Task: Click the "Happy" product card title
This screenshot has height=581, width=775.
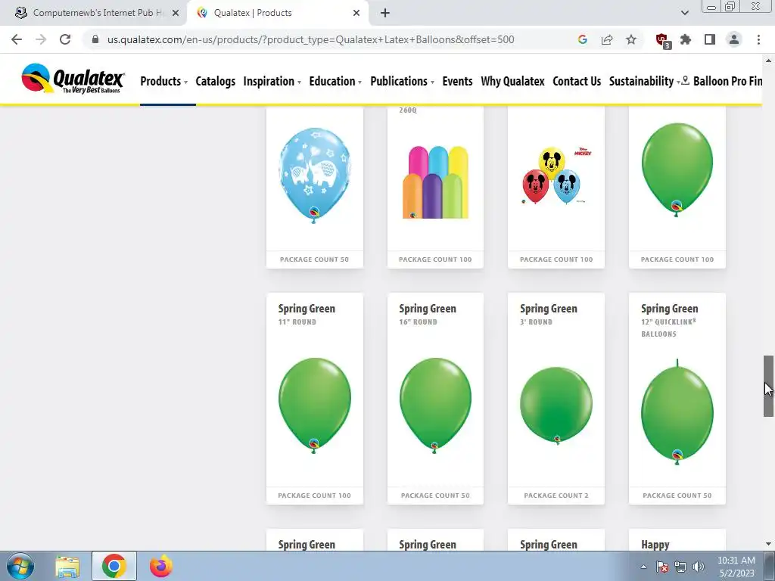Action: click(x=655, y=545)
